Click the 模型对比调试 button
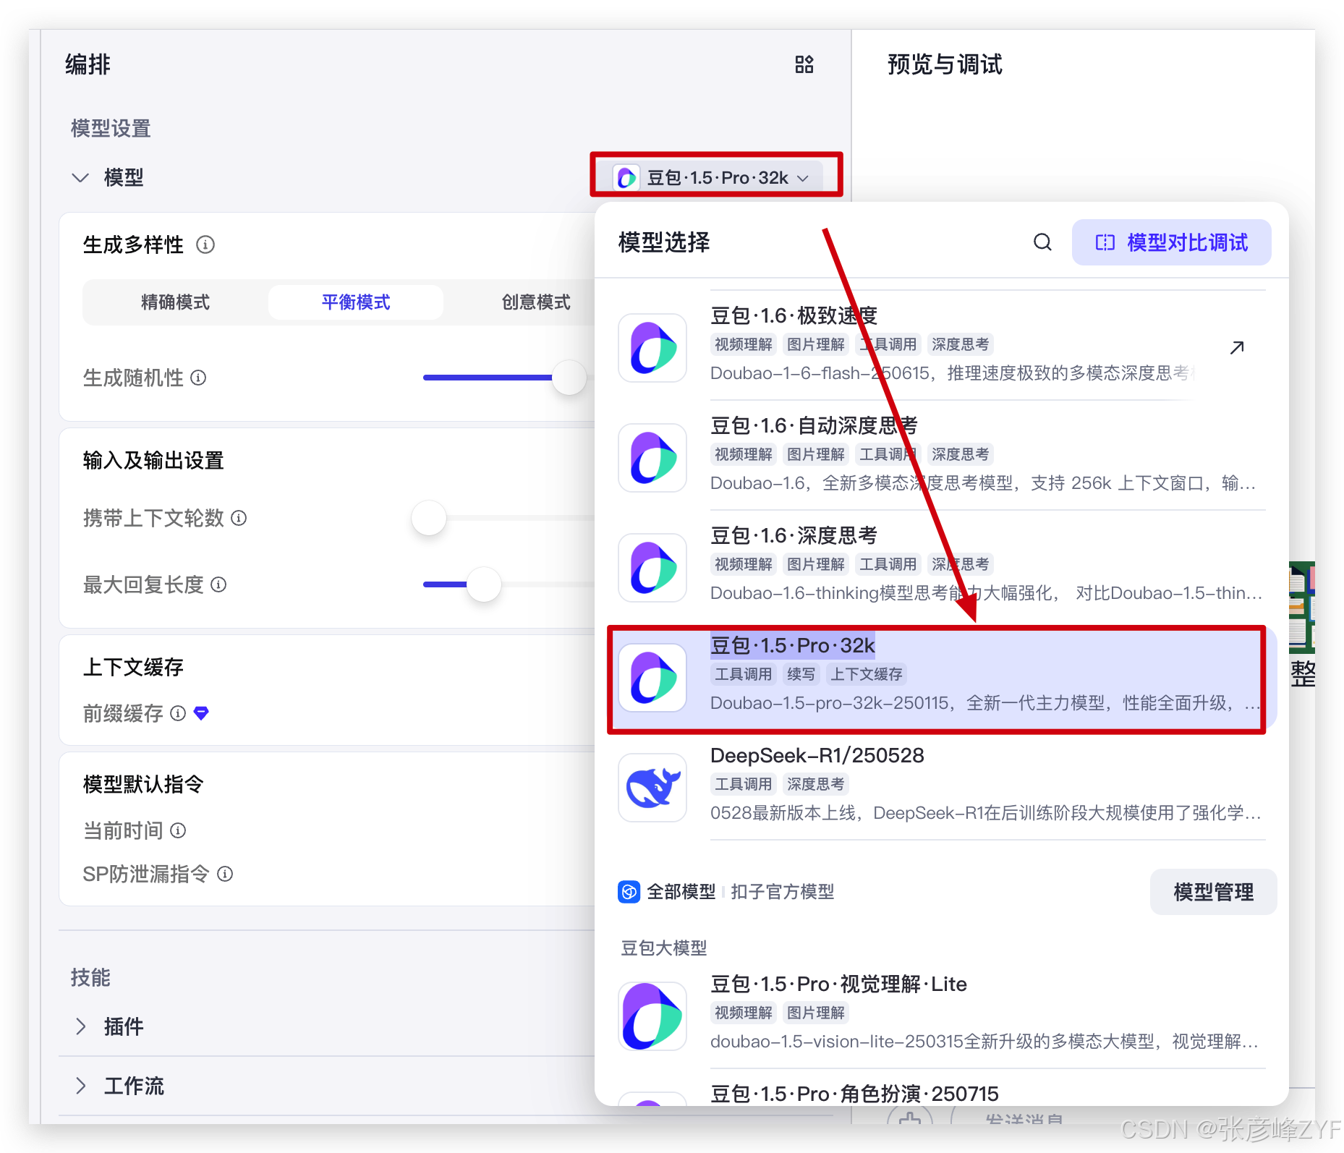The width and height of the screenshot is (1344, 1153). (x=1171, y=242)
